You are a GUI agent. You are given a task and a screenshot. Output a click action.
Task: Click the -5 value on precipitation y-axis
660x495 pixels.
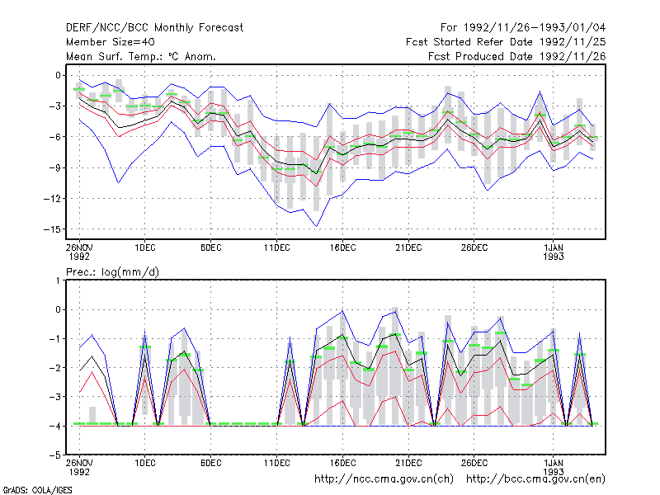[54, 455]
